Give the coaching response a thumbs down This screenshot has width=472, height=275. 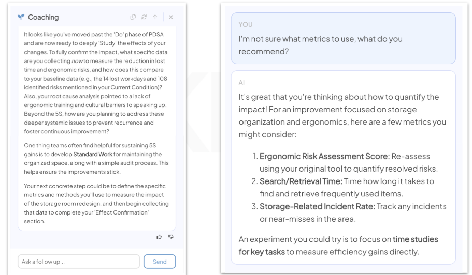(170, 237)
